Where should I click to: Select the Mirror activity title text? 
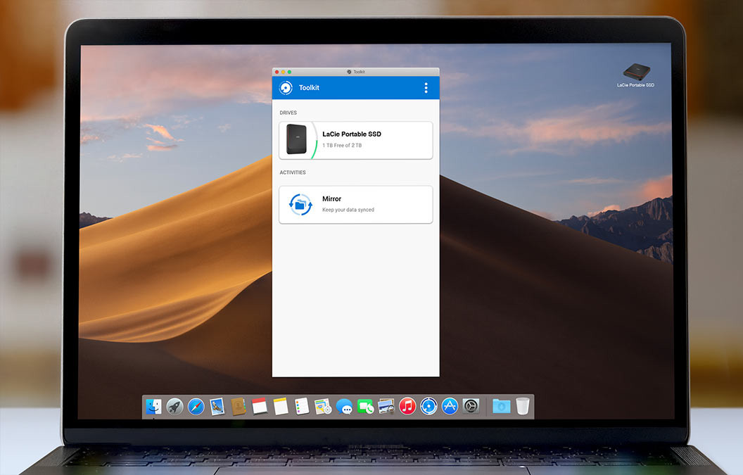[331, 199]
